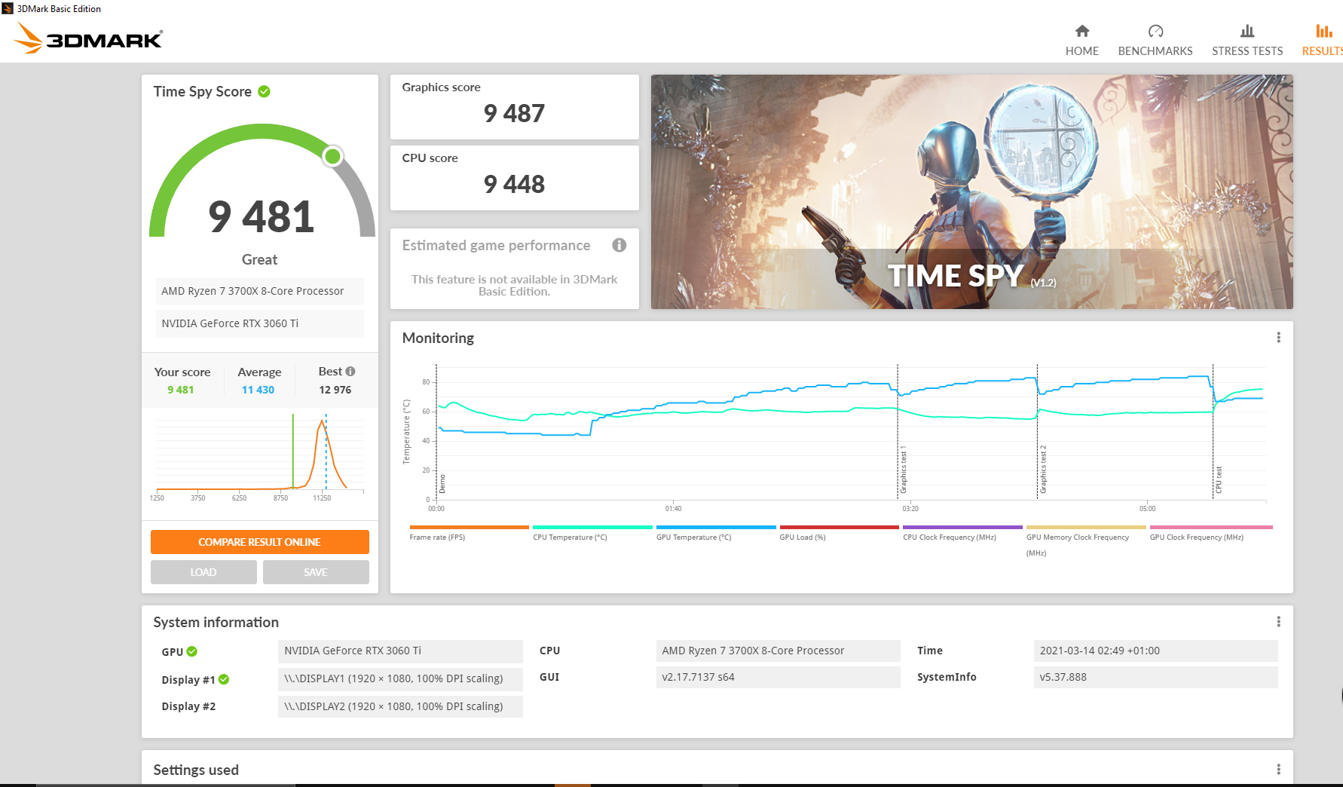Click the 3DMark logo

(x=88, y=38)
